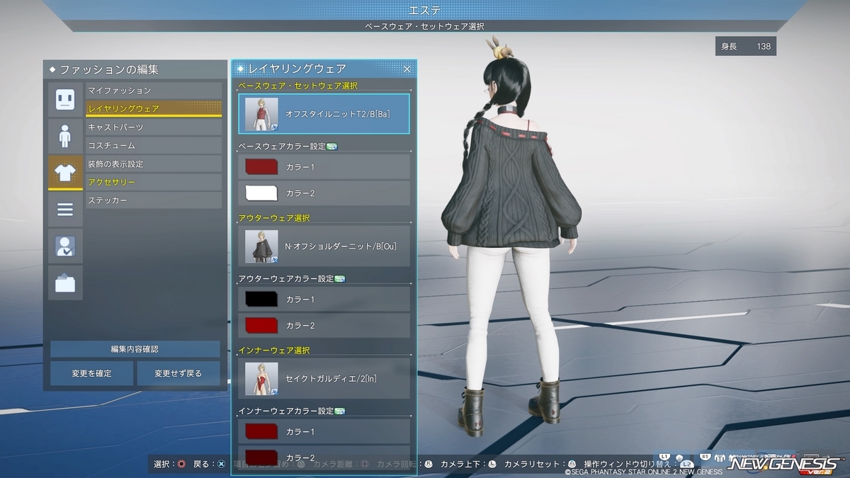This screenshot has width=850, height=478.
Task: Select the セイクトガルディエ/2[In] inner wear text
Action: 331,379
